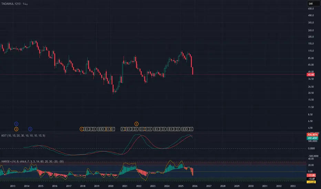Click the 155.0 price scale label

pos(311,44)
